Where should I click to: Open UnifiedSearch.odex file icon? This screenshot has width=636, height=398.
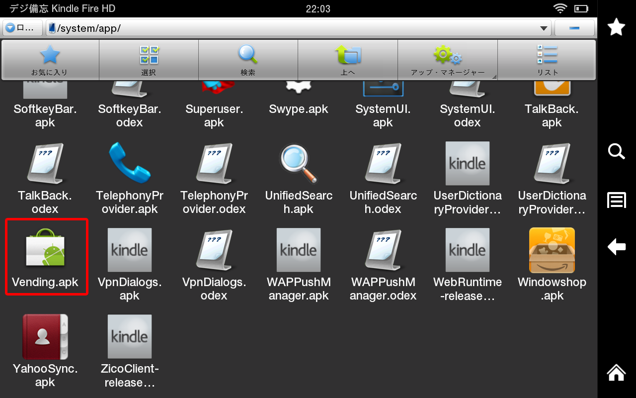pyautogui.click(x=383, y=164)
